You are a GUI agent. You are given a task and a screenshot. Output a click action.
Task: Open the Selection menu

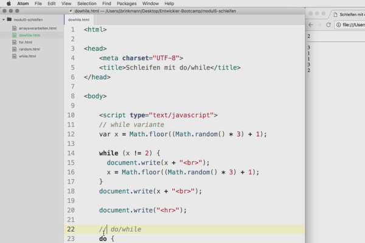(87, 4)
